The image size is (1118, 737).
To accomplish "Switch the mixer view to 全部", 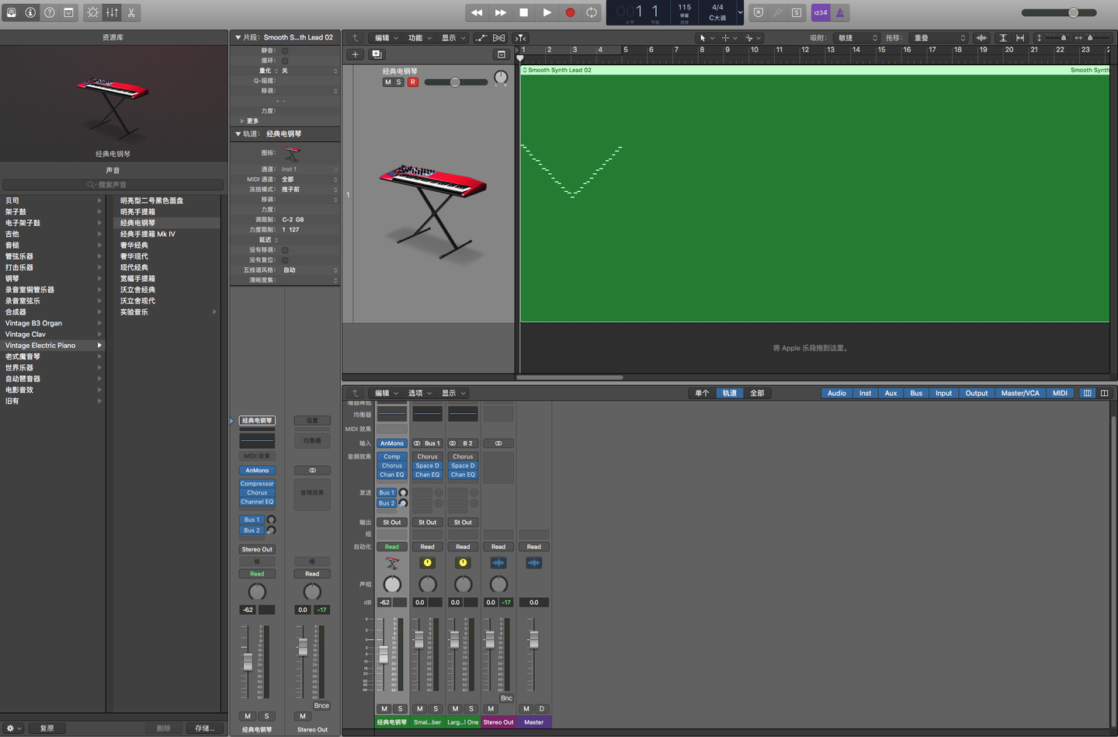I will (757, 393).
